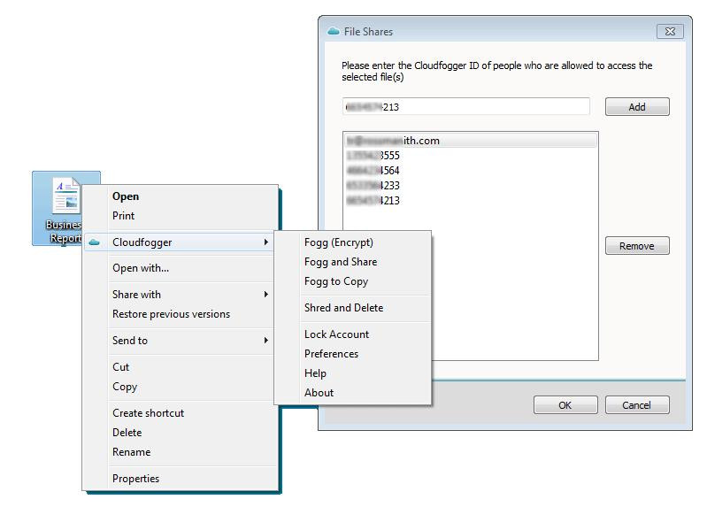Click the cloud icon in File Shares title bar
The width and height of the screenshot is (707, 507).
click(334, 32)
